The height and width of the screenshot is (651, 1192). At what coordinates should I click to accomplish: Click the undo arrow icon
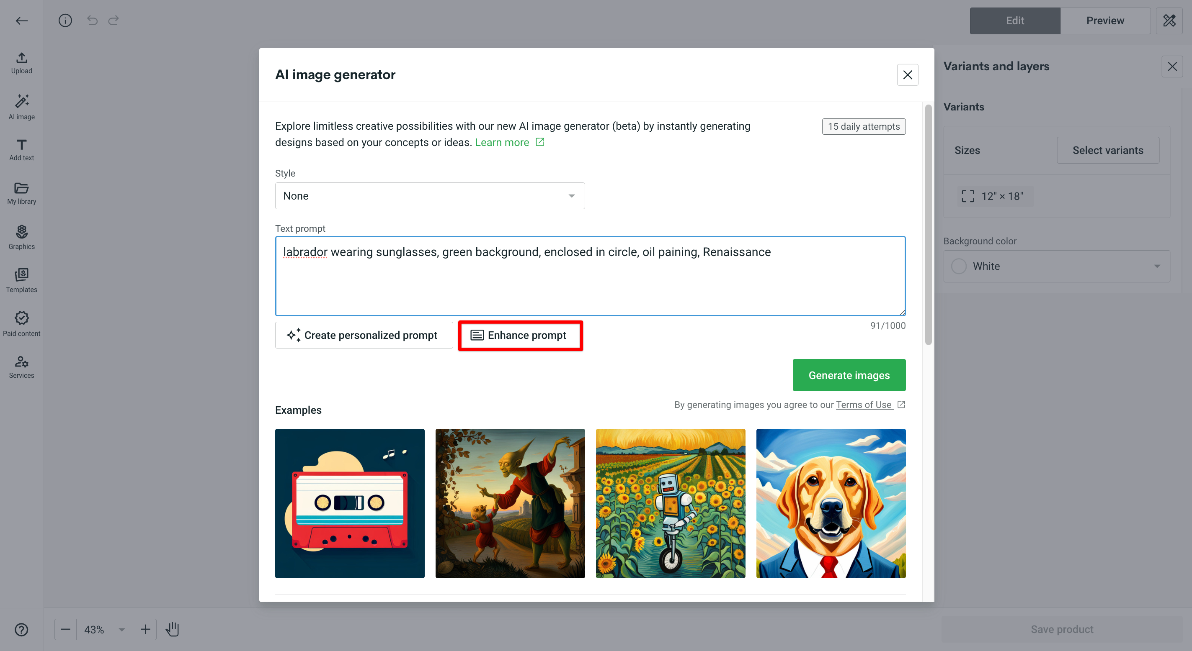coord(92,21)
